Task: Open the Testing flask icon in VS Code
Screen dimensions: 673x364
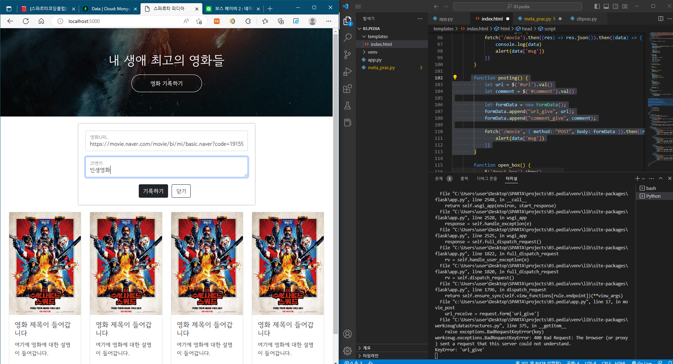Action: 347,106
